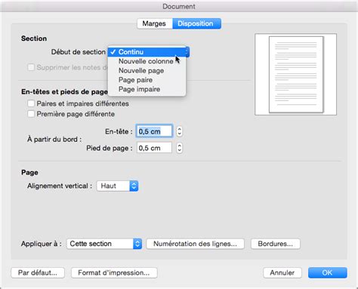Screen dimensions: 358x289
Task: Click the Par défaut button
Action: coord(38,272)
